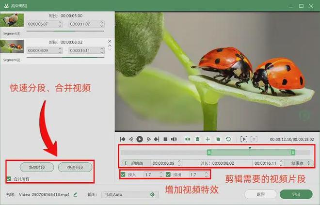320x205 pixels.
Task: Click the timeline playhead marker
Action: [x=250, y=148]
